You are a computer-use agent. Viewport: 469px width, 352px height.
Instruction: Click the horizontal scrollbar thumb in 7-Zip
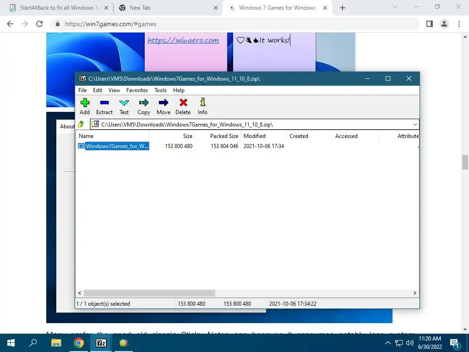point(150,293)
